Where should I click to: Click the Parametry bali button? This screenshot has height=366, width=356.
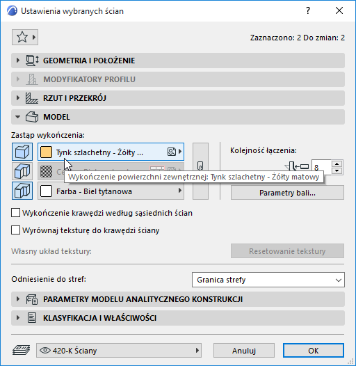click(287, 193)
